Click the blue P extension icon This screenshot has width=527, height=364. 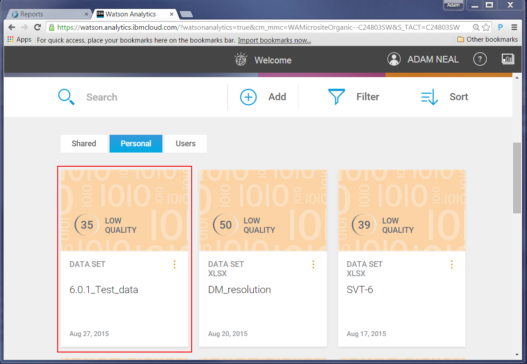point(500,27)
